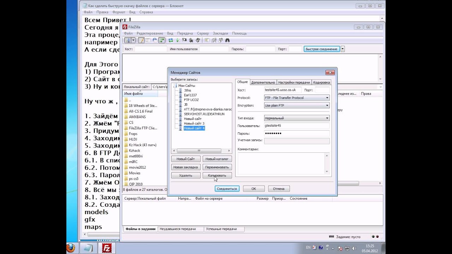The width and height of the screenshot is (452, 254).
Task: Click the Копировать button
Action: [x=217, y=175]
